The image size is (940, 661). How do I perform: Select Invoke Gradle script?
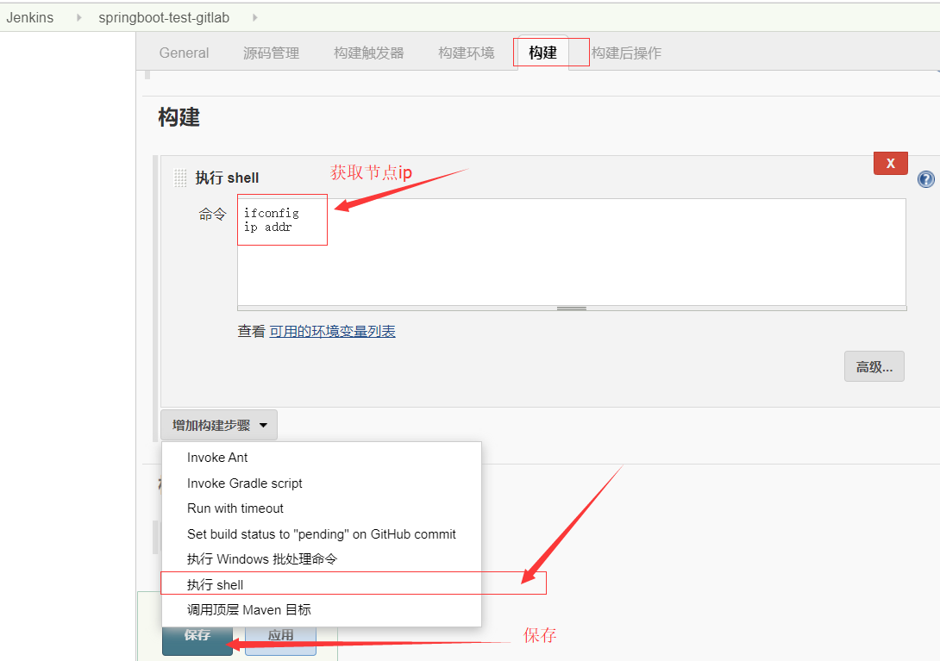245,483
